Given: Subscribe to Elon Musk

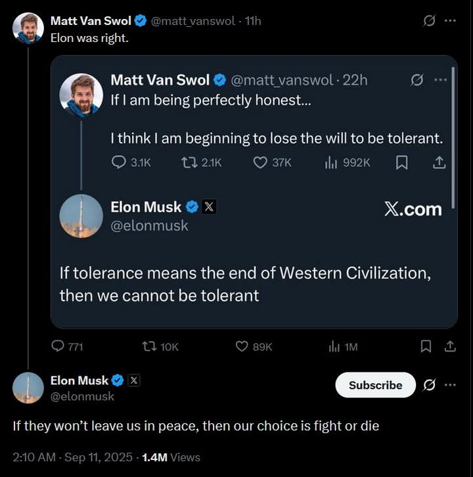Looking at the screenshot, I should point(375,385).
